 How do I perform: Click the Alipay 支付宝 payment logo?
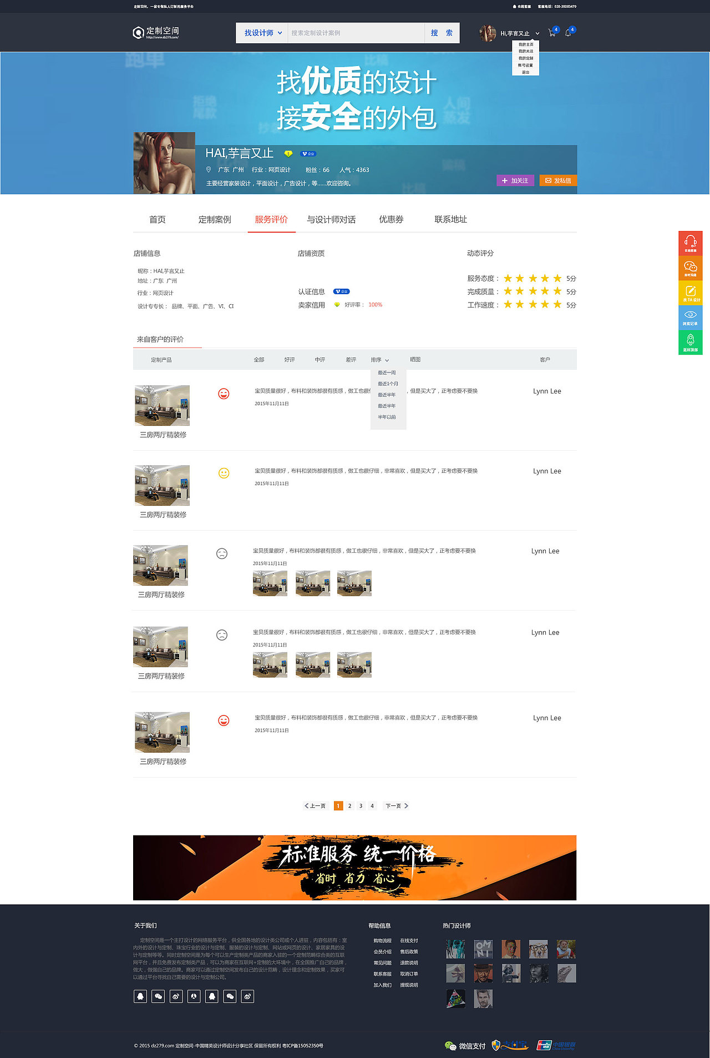click(x=510, y=1045)
